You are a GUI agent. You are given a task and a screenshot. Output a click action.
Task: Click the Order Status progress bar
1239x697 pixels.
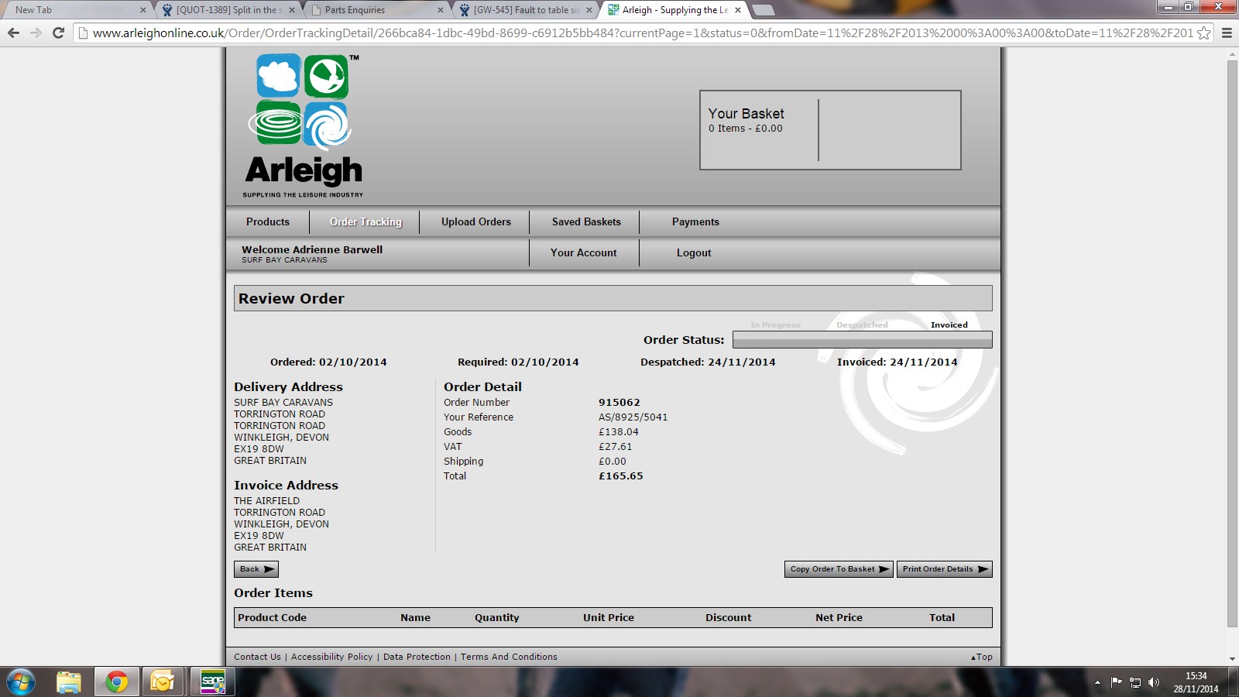(862, 340)
